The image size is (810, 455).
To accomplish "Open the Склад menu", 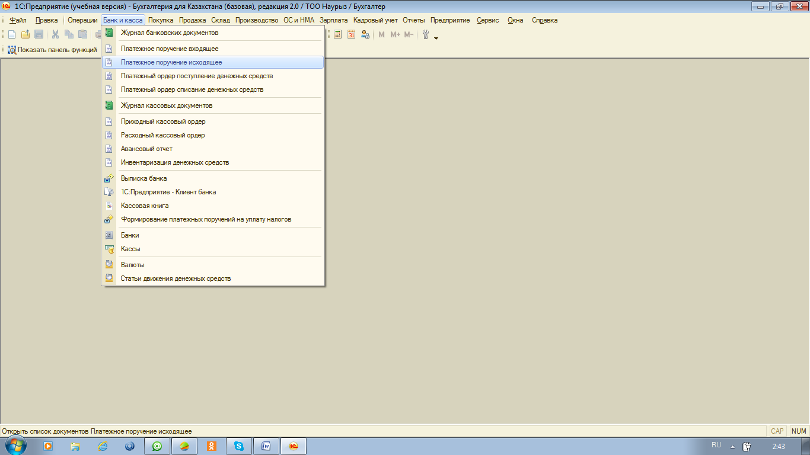I will (x=221, y=20).
